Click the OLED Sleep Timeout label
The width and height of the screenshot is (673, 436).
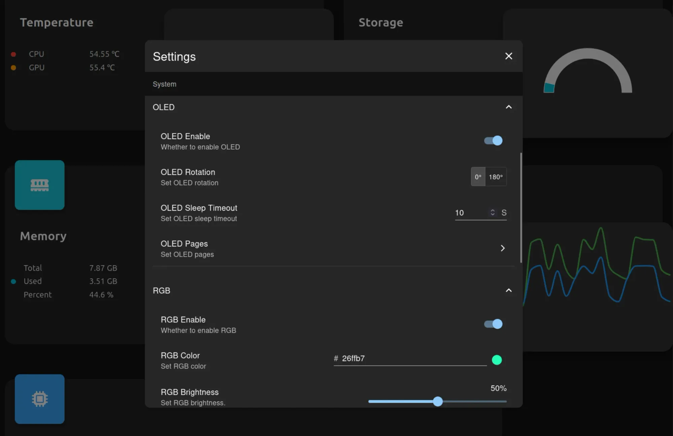tap(199, 208)
